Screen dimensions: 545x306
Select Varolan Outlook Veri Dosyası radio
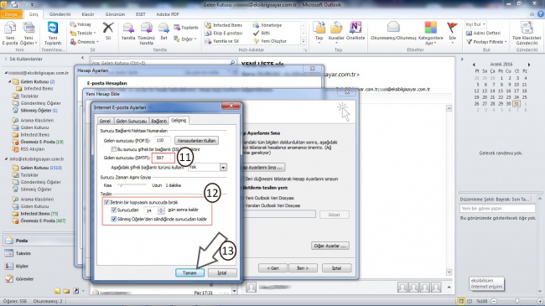243,205
